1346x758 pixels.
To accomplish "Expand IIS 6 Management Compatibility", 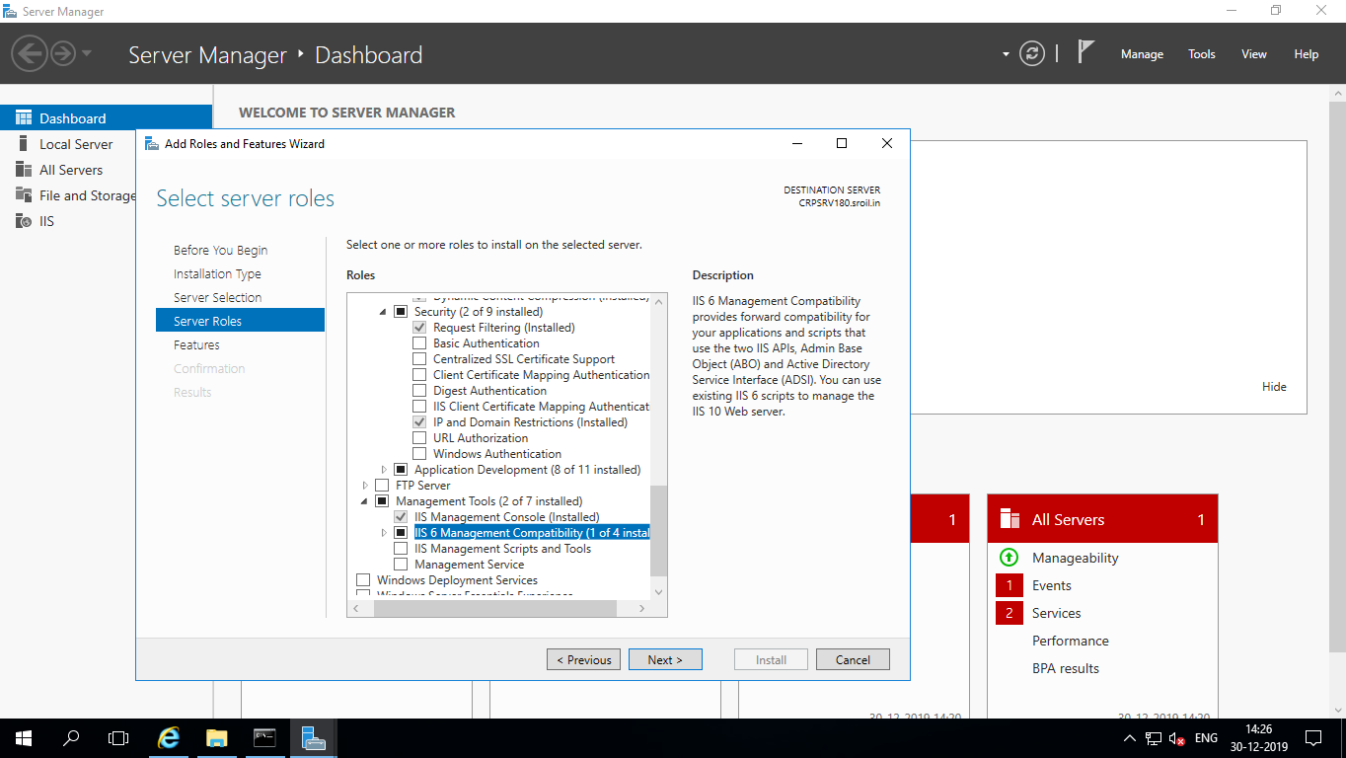I will 384,533.
